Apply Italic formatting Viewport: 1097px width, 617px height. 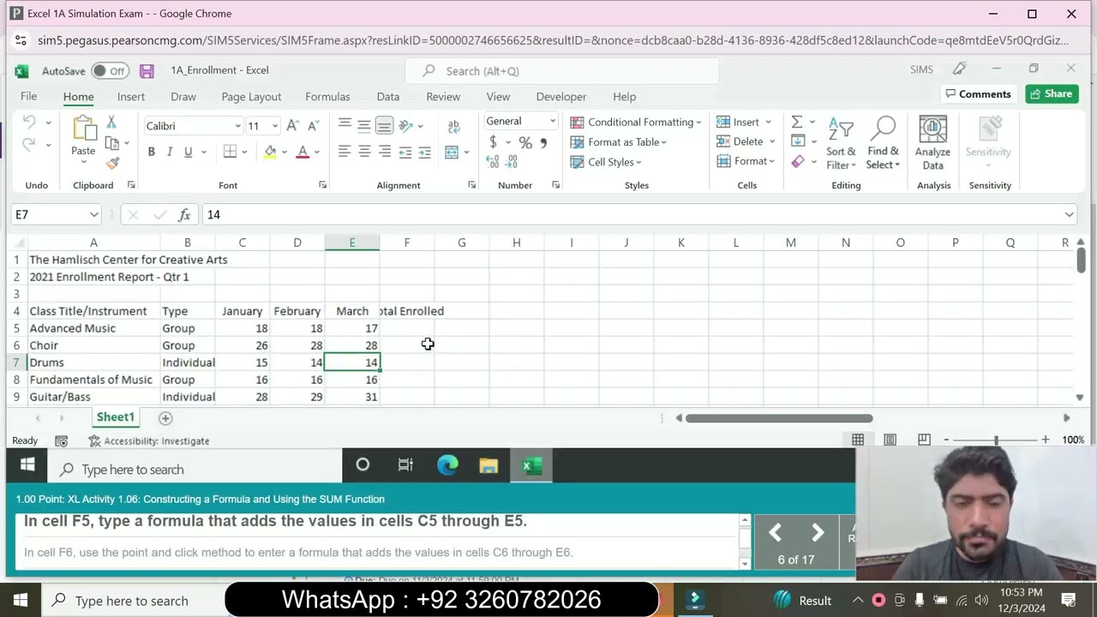pyautogui.click(x=170, y=152)
